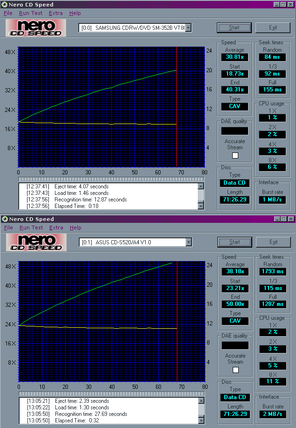Click log scroll down arrow, ASUS window

tap(202, 421)
